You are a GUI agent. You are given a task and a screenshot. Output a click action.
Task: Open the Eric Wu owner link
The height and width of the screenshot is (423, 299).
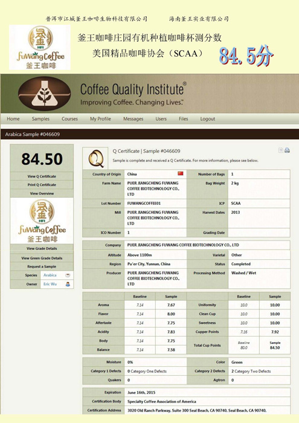click(x=50, y=284)
